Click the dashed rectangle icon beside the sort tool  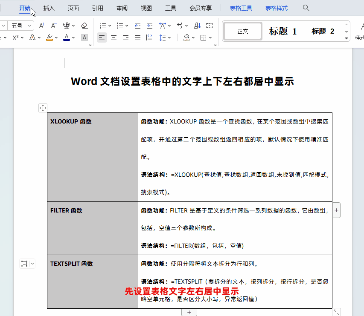coord(209,26)
